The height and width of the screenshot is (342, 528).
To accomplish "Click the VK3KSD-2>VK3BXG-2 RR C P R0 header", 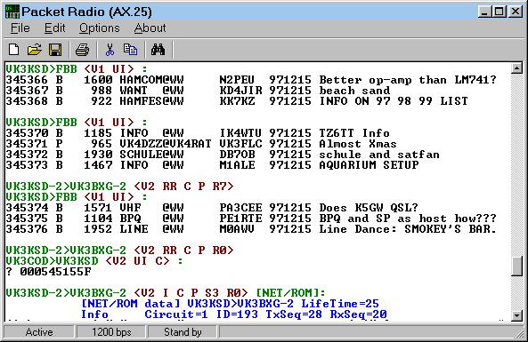I will click(x=119, y=251).
